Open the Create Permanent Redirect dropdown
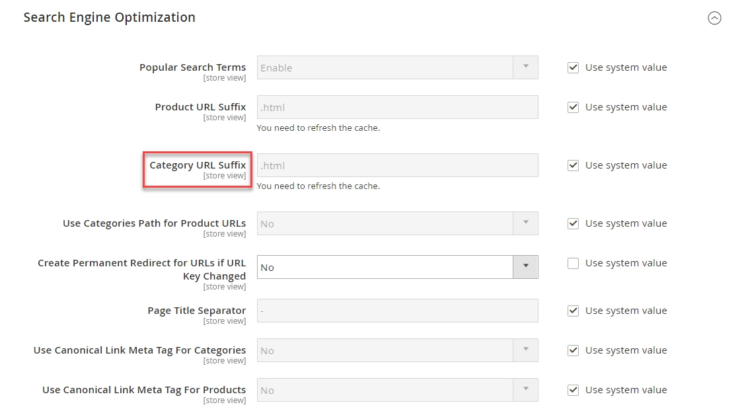This screenshot has height=417, width=742. tap(398, 267)
